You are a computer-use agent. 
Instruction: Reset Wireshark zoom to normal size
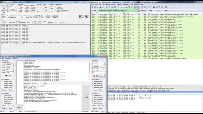[148, 7]
